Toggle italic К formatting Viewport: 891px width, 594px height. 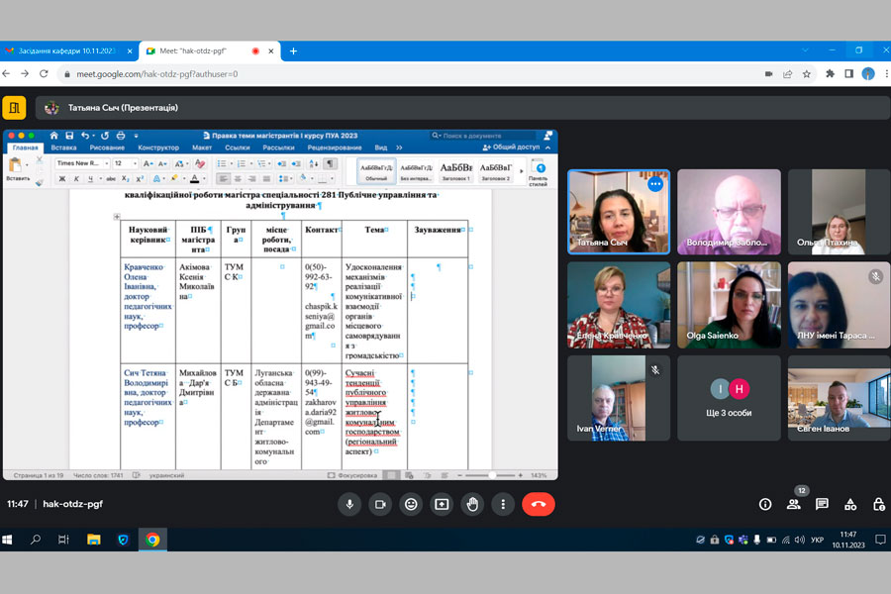point(76,179)
